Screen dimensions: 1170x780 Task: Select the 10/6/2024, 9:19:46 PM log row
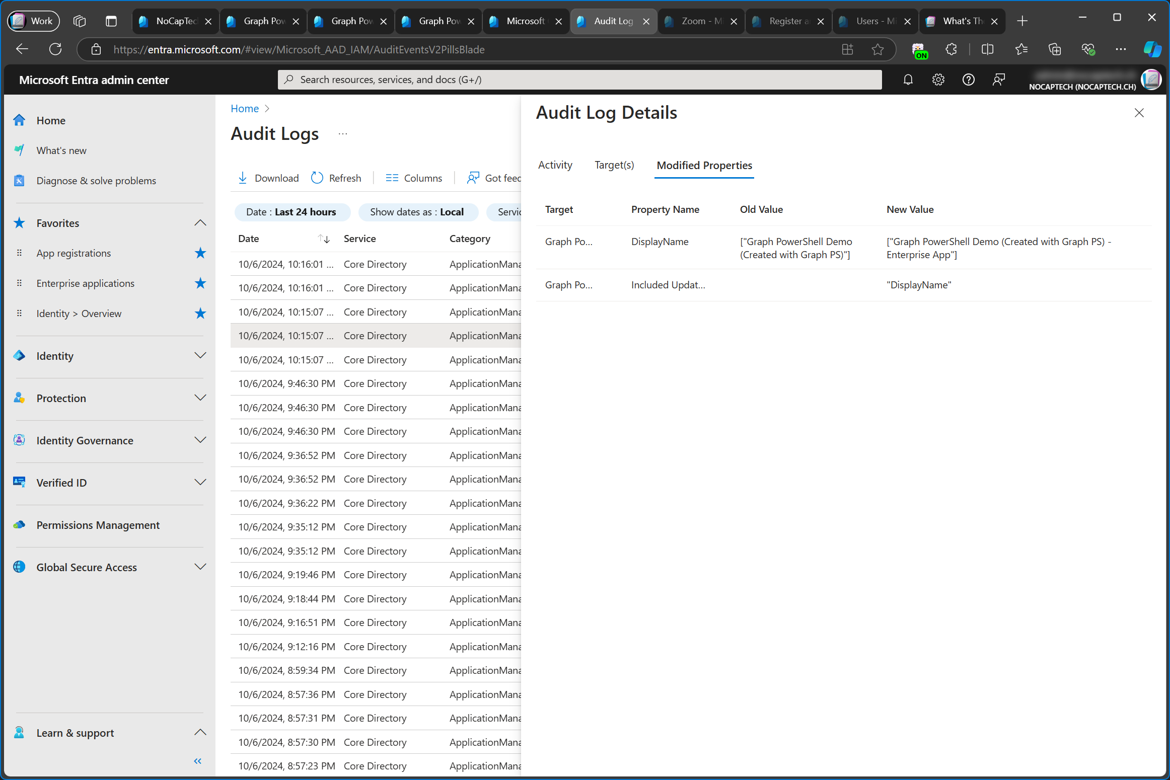pyautogui.click(x=376, y=575)
